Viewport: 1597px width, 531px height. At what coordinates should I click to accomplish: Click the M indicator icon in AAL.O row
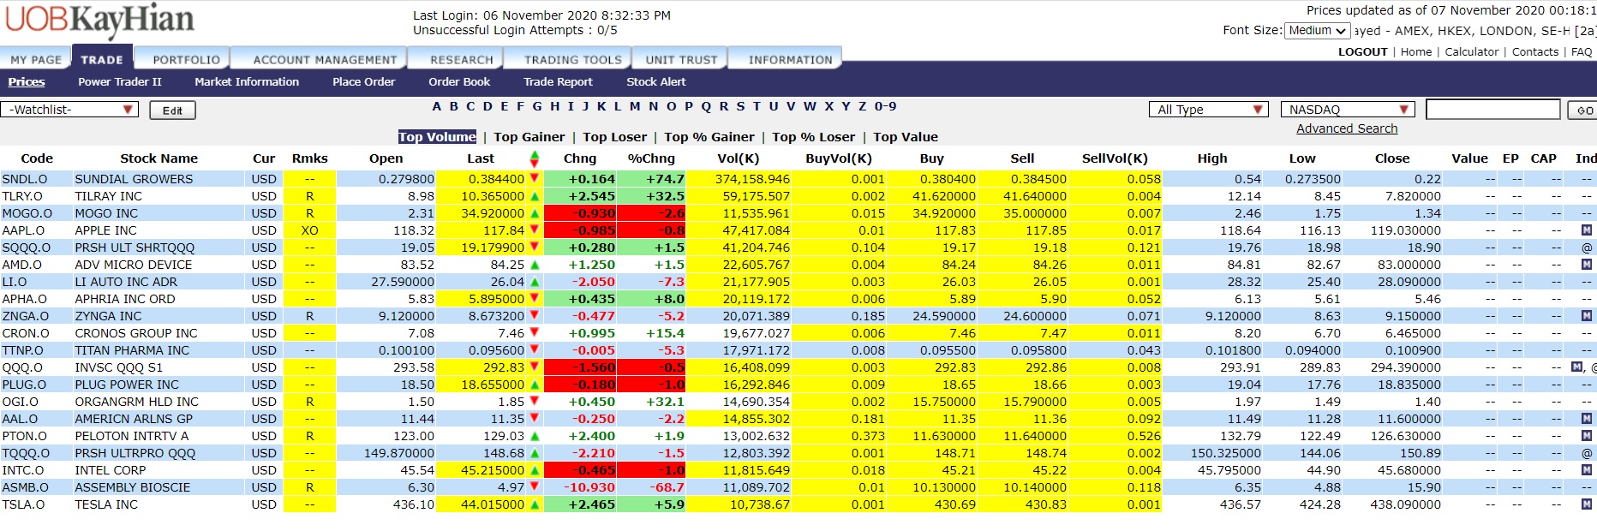tap(1586, 419)
